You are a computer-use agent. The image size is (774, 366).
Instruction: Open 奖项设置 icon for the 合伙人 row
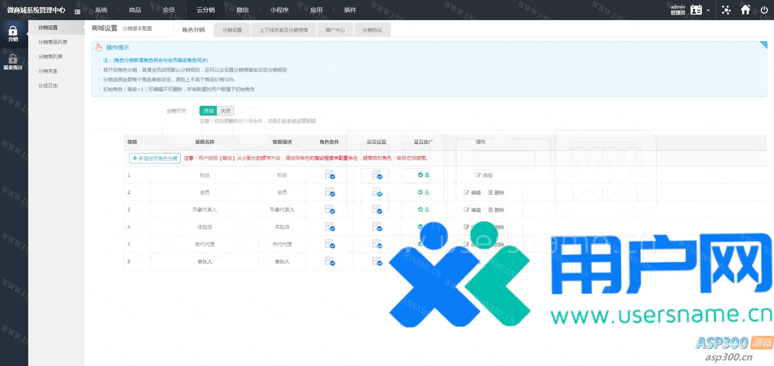point(377,261)
